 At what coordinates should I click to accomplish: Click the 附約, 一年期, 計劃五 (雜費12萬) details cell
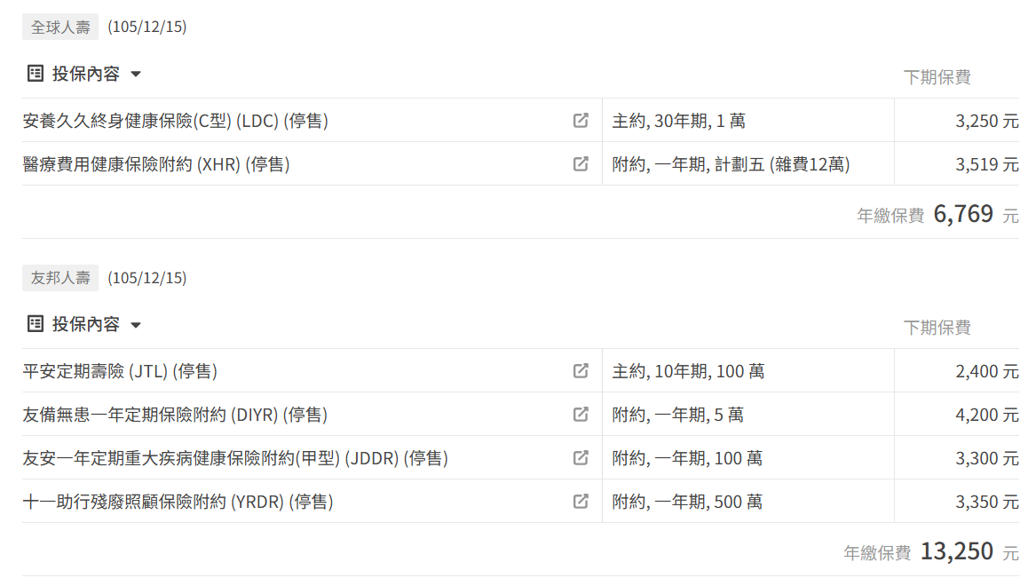(731, 164)
